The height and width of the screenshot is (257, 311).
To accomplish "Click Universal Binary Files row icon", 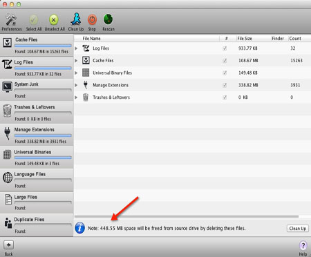I will 86,73.
